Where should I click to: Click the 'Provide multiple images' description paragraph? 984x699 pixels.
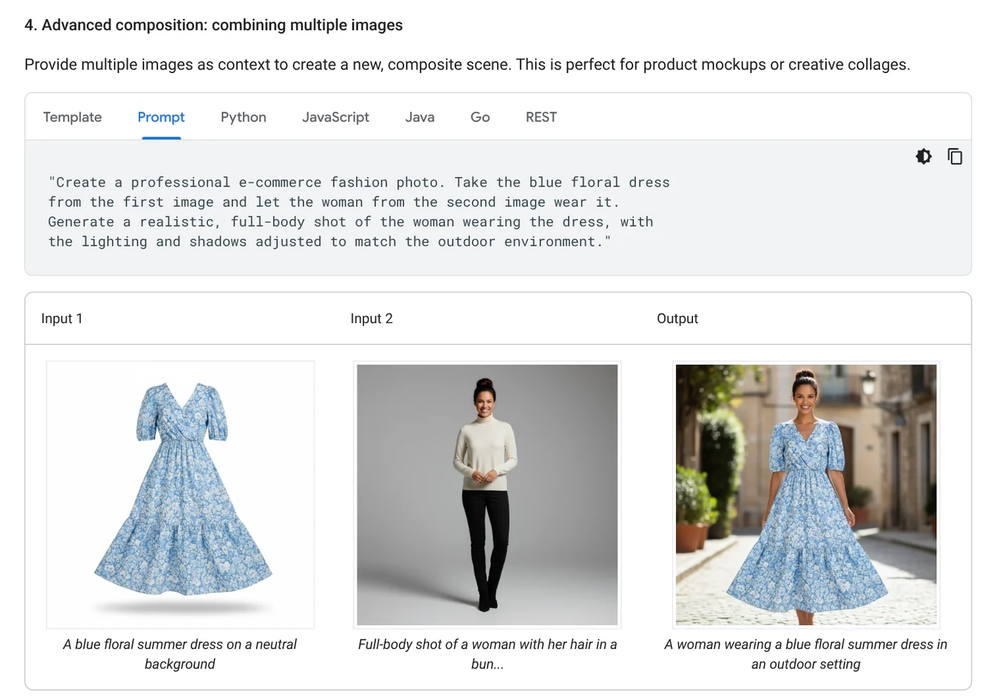click(x=467, y=65)
